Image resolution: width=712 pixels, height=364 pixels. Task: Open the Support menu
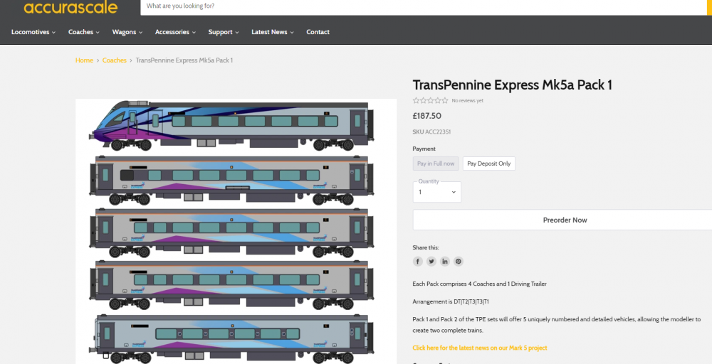tap(224, 32)
